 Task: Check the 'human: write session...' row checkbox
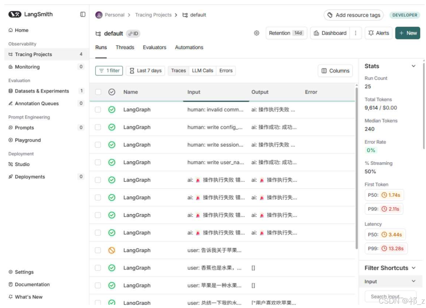[x=98, y=145]
